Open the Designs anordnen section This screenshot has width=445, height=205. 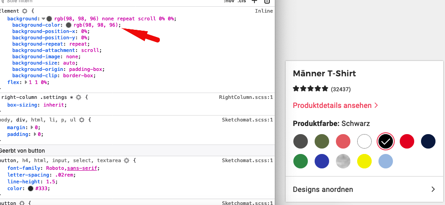pyautogui.click(x=364, y=189)
